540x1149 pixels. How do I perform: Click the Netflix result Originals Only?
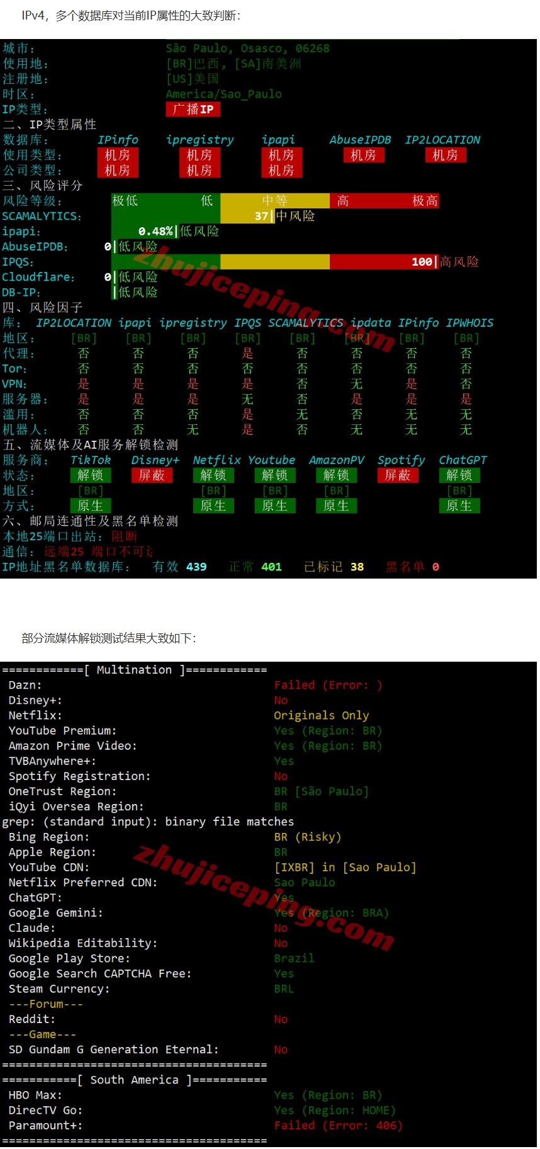322,715
